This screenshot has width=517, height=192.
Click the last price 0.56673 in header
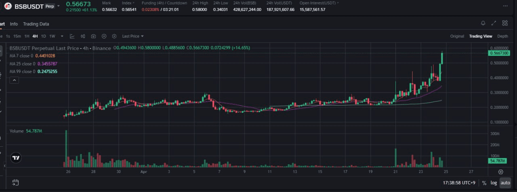[x=79, y=4]
